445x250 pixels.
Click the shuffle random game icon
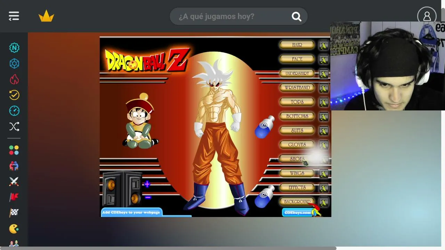click(14, 127)
